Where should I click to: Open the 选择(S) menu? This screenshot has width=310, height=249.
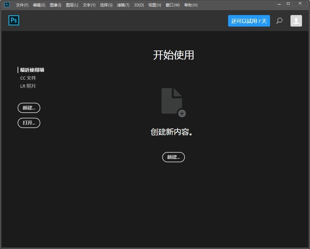point(106,5)
